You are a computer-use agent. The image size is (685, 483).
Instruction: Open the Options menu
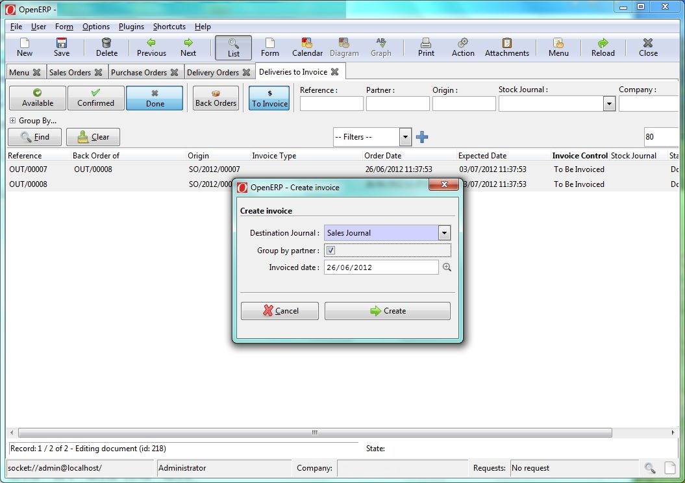pos(95,27)
